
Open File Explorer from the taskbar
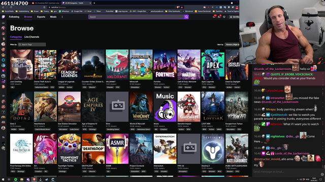(x=22, y=179)
